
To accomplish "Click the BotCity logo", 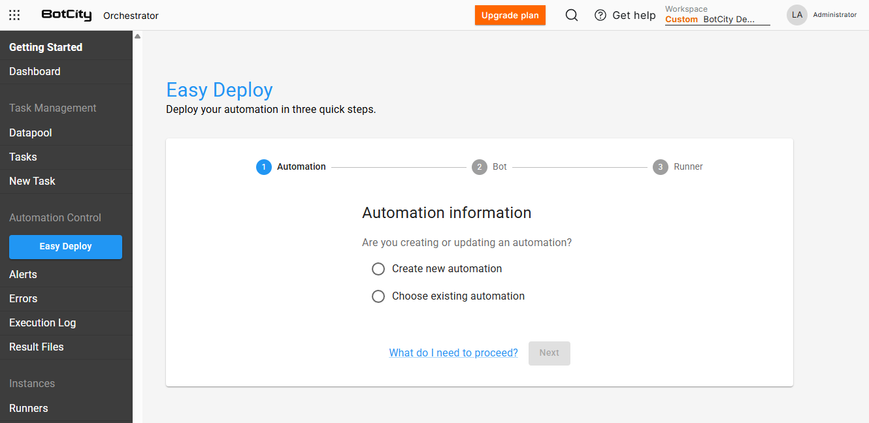I will pos(67,15).
